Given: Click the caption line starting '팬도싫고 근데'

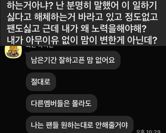Looking at the screenshot, I should 77,29.
